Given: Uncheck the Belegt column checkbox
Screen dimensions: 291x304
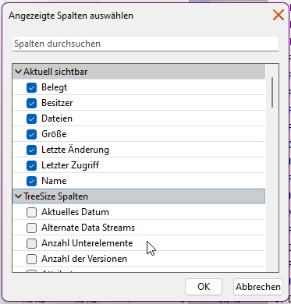Looking at the screenshot, I should 31,87.
